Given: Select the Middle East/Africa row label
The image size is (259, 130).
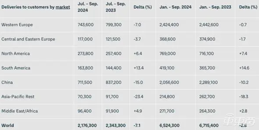Looking at the screenshot, I should (20, 111).
